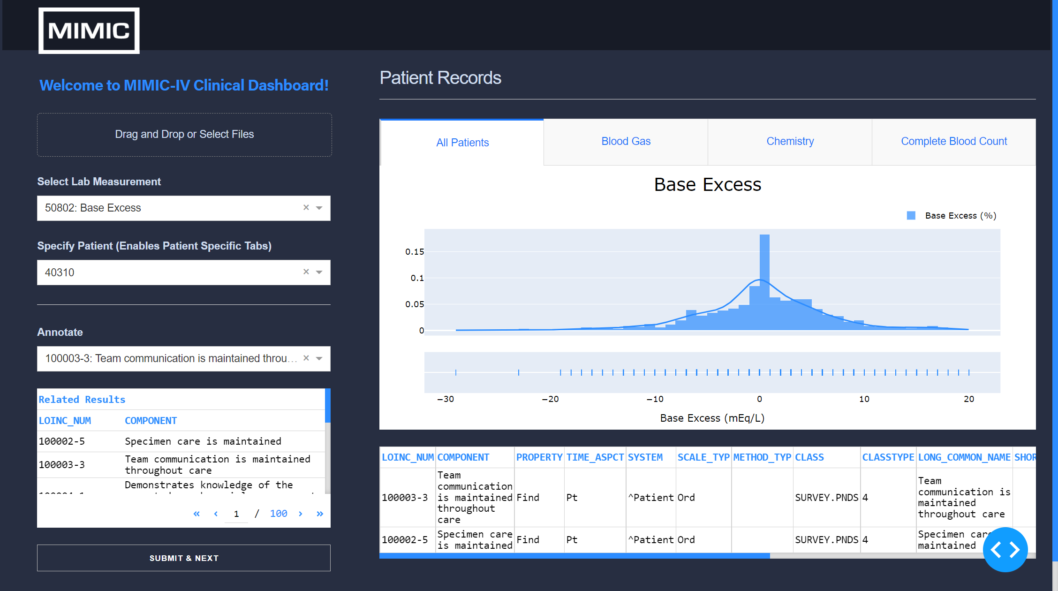Screen dimensions: 1058x591
Task: Remove the current annotation selection
Action: click(306, 358)
